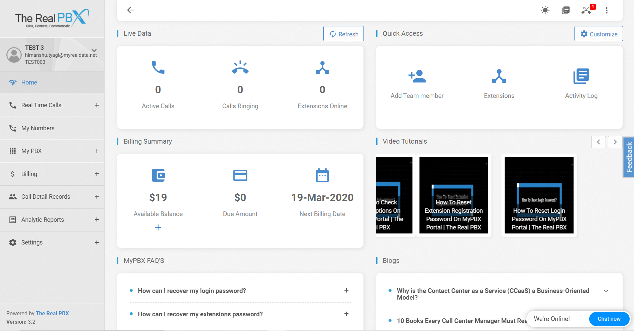Screen dimensions: 634x331
Task: Click the Active Calls phone icon
Action: (x=158, y=68)
